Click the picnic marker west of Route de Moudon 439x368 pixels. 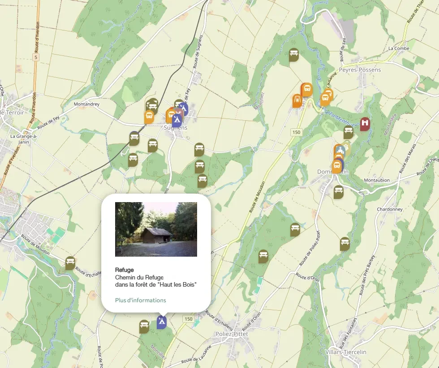pyautogui.click(x=263, y=256)
